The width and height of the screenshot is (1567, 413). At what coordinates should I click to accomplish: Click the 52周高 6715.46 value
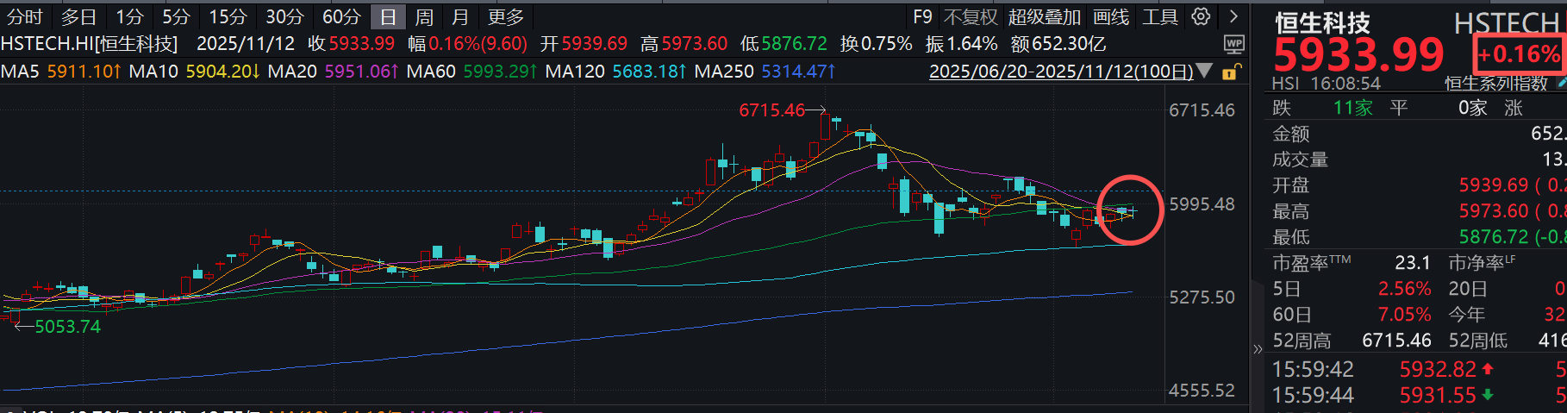(x=1396, y=341)
